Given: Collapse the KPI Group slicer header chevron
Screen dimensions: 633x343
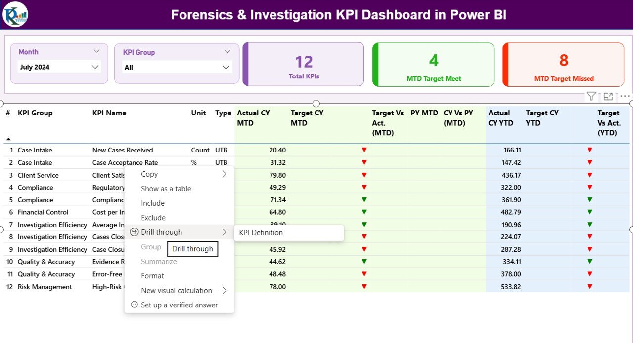Looking at the screenshot, I should pyautogui.click(x=227, y=52).
